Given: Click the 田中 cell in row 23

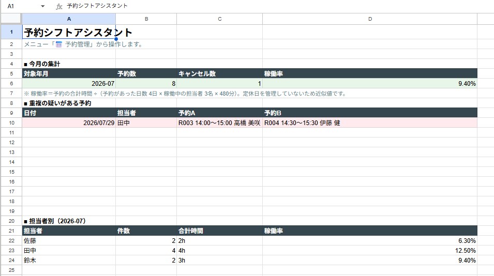Looking at the screenshot, I should (69, 251).
